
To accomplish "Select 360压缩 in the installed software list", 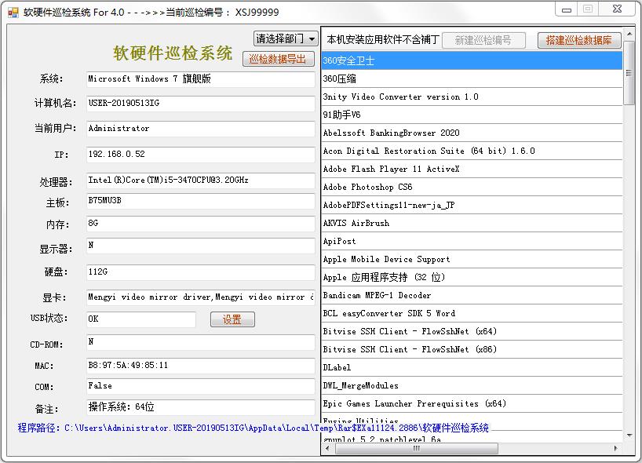I will pos(471,78).
